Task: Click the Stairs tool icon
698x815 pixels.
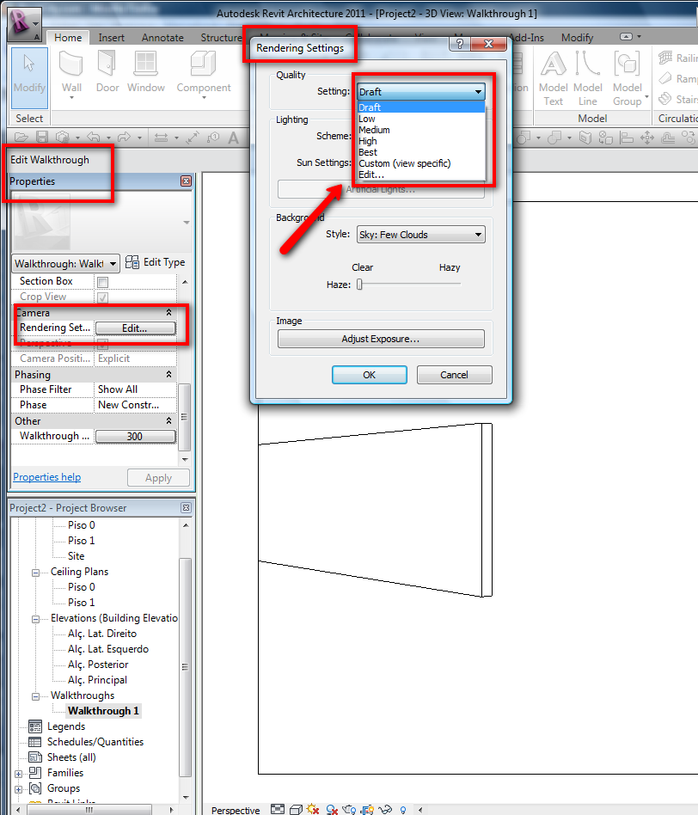Action: coord(665,99)
